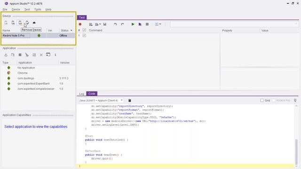This screenshot has width=301, height=169.
Task: Click the Property column header
Action: tap(227, 31)
